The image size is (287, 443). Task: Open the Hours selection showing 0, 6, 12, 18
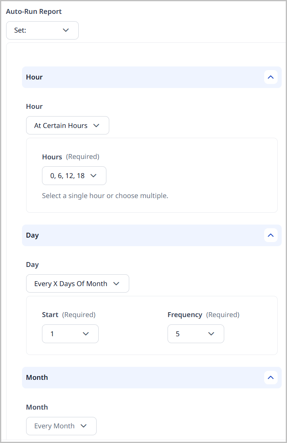pos(74,175)
